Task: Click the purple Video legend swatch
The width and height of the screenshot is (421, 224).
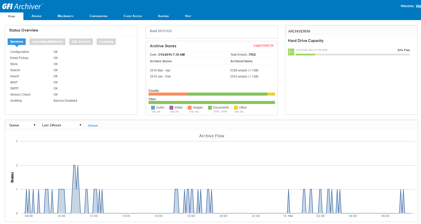Action: tap(171, 108)
